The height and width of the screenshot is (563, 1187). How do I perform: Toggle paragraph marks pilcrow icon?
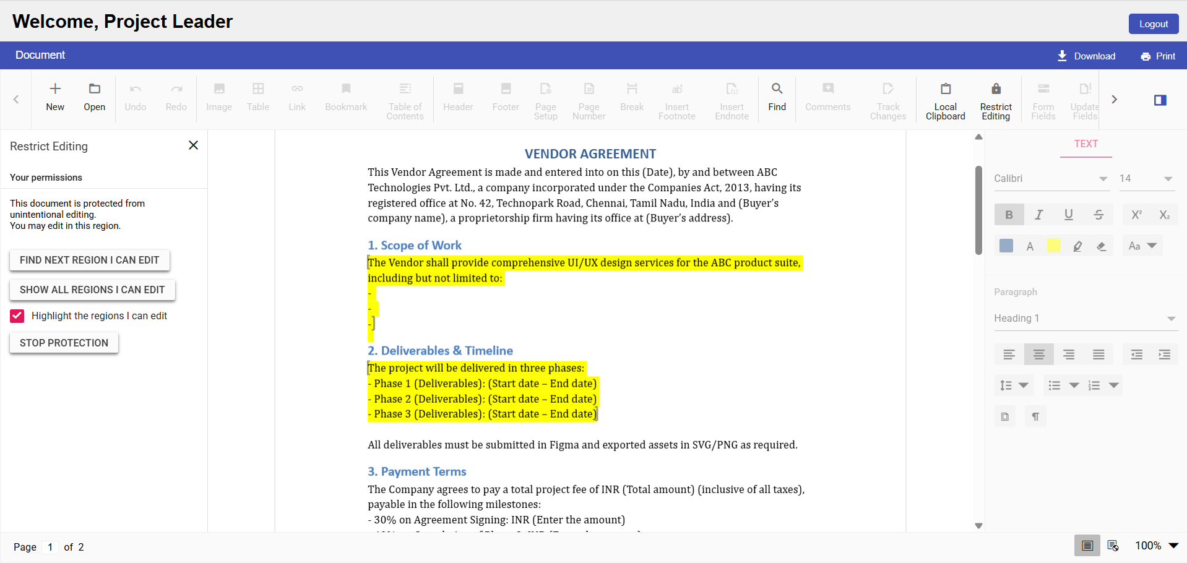point(1035,416)
